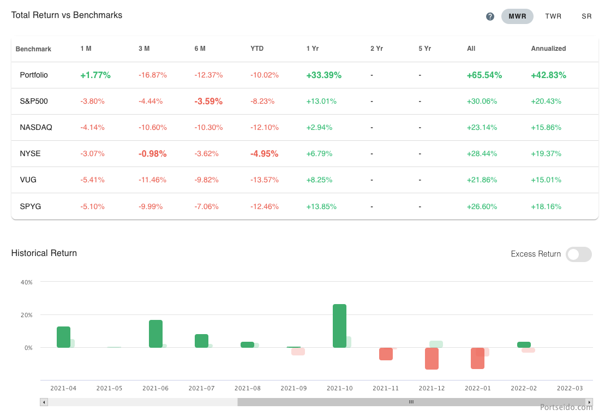Click the YTD column header
This screenshot has height=416, width=605.
click(256, 49)
